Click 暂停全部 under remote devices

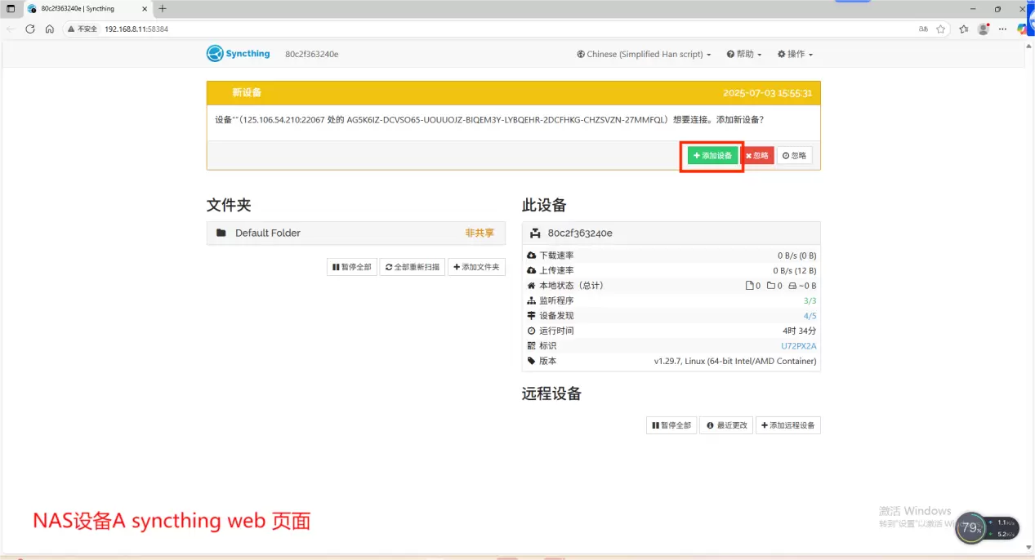coord(671,425)
